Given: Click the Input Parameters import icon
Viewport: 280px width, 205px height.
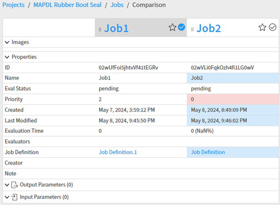Looking at the screenshot, I should 15,197.
